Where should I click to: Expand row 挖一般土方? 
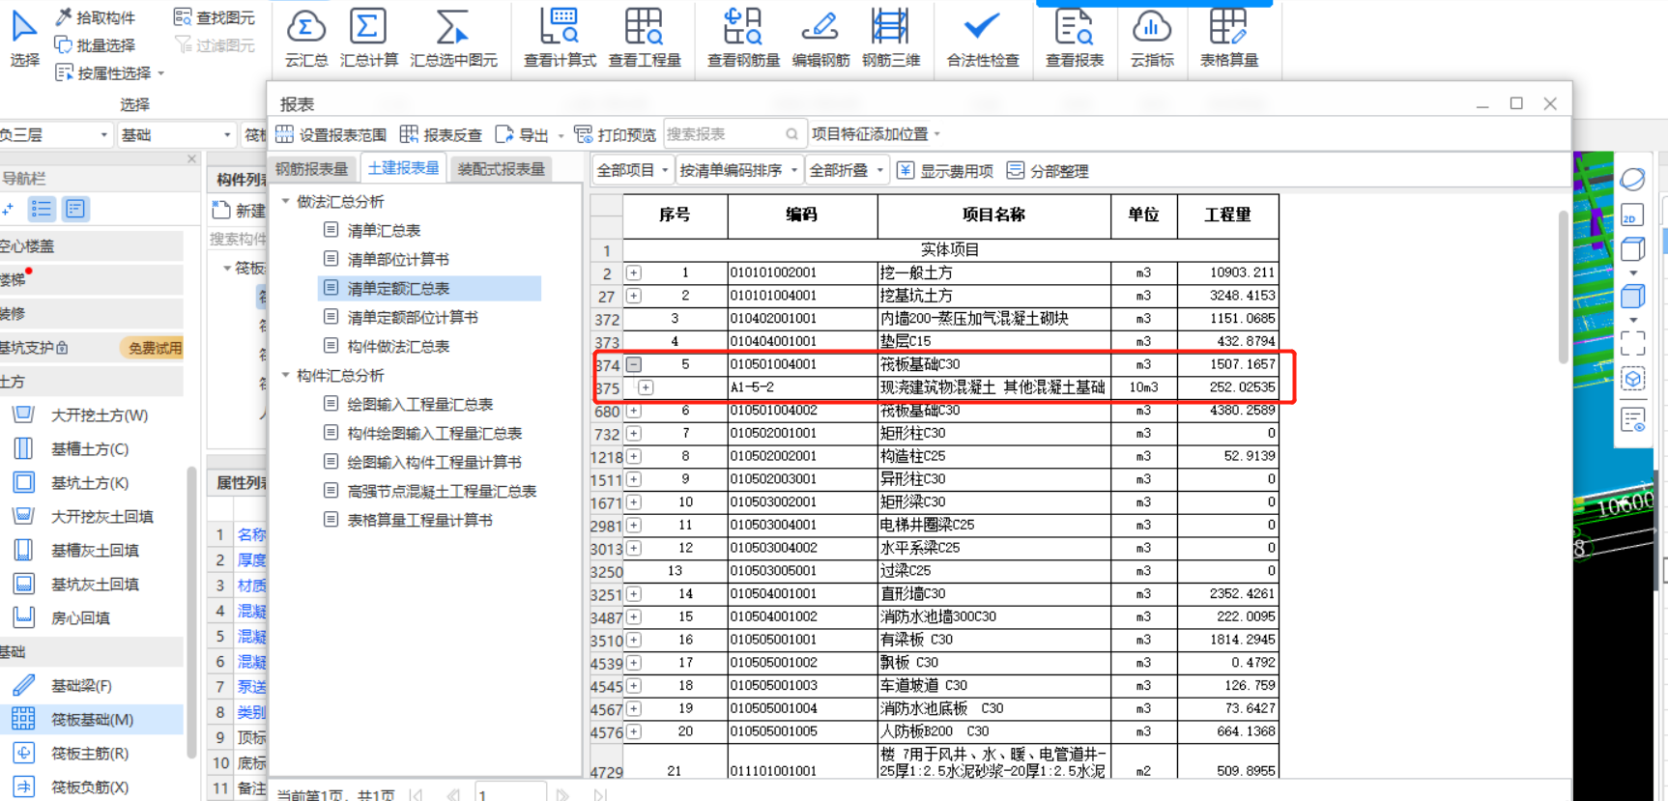click(633, 272)
